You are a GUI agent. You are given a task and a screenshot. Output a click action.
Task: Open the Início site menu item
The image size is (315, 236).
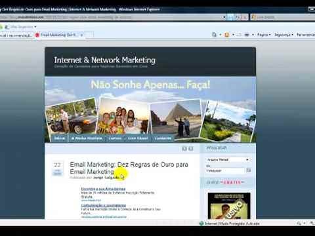[60, 138]
